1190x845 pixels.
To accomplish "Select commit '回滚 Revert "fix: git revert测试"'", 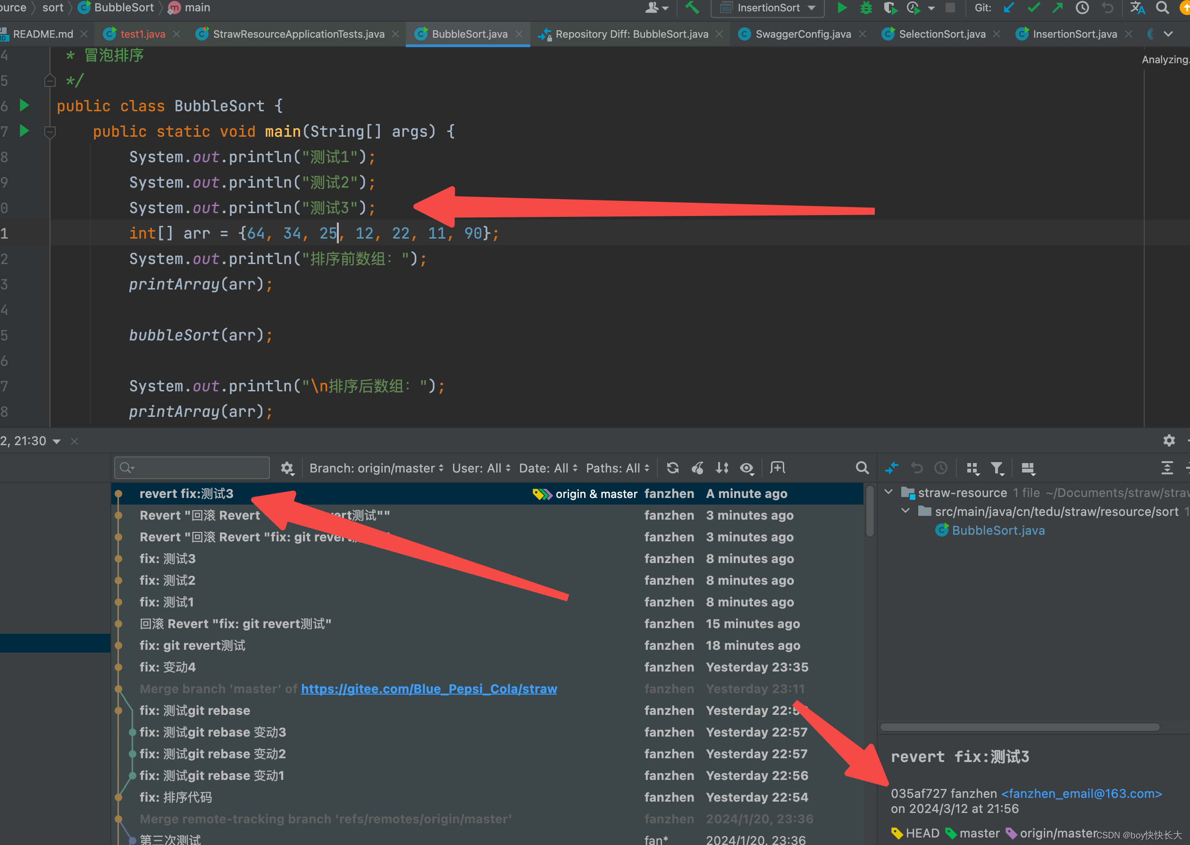I will [x=487, y=623].
